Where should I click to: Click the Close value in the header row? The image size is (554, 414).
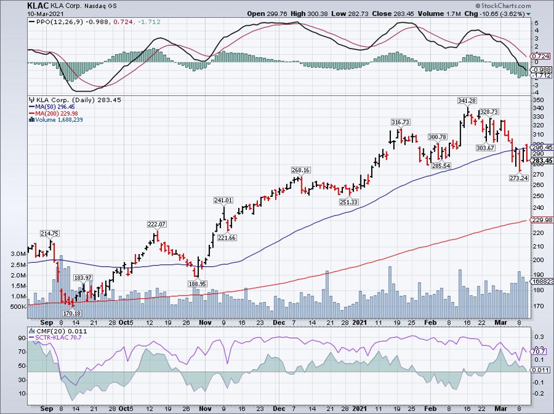point(404,14)
